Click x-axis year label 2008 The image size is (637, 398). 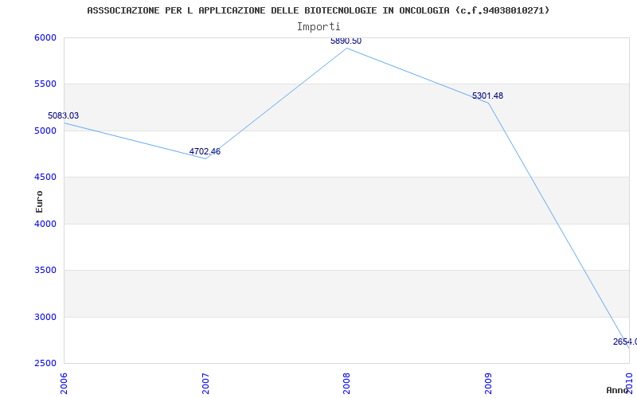click(x=347, y=384)
